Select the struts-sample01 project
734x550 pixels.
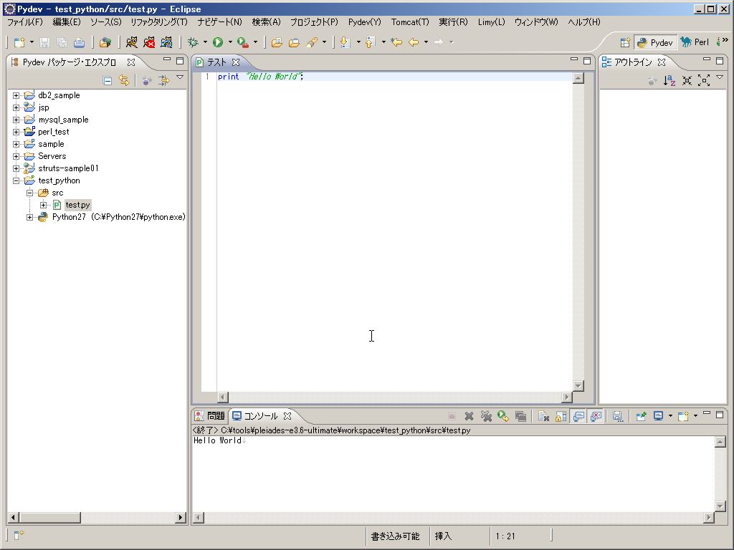click(68, 168)
